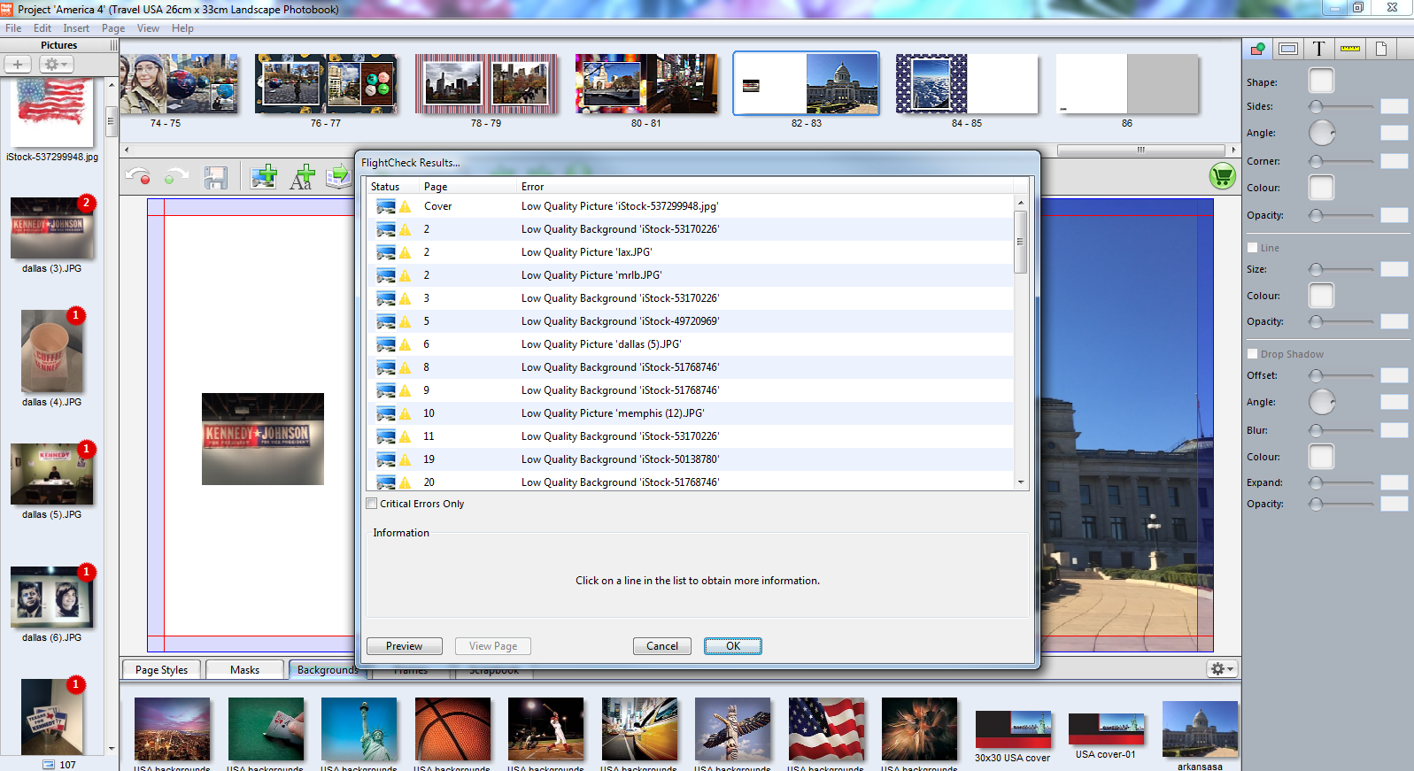Click the shape Colour swatch
The height and width of the screenshot is (771, 1414).
[1321, 188]
